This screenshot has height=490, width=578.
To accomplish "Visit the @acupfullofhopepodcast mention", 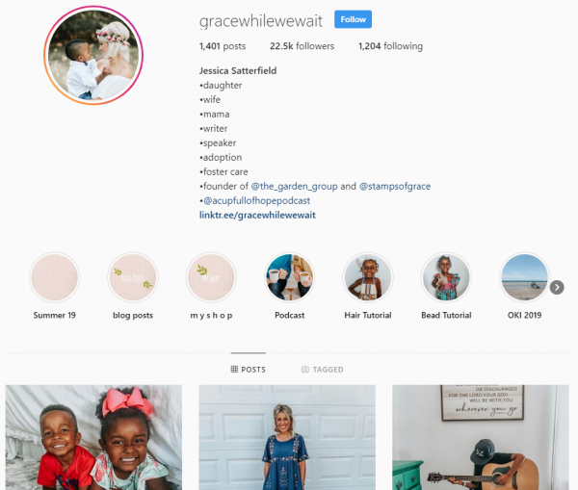I will click(x=256, y=201).
